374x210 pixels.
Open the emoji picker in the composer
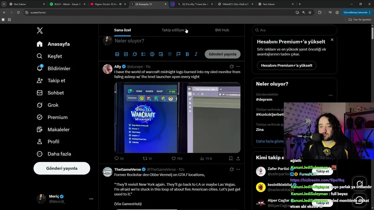pos(152,54)
